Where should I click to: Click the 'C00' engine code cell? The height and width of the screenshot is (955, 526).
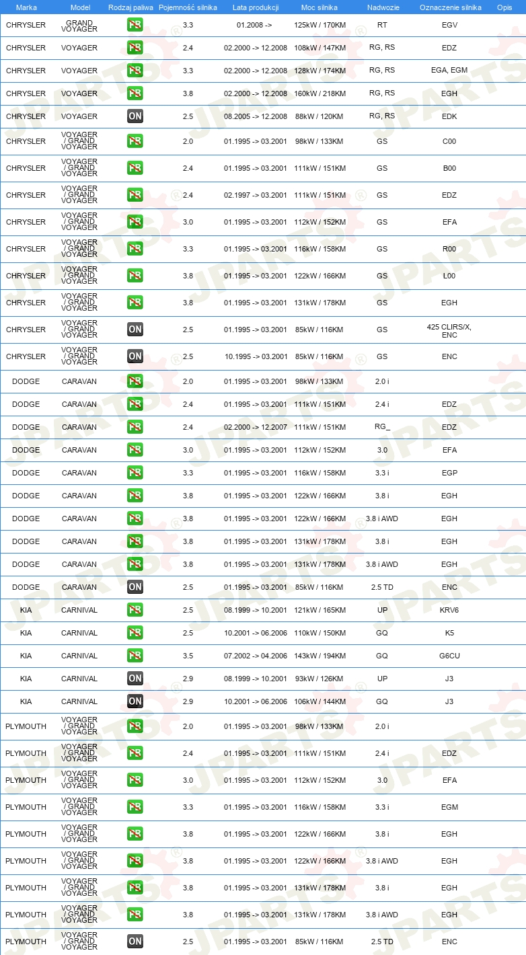click(x=449, y=141)
